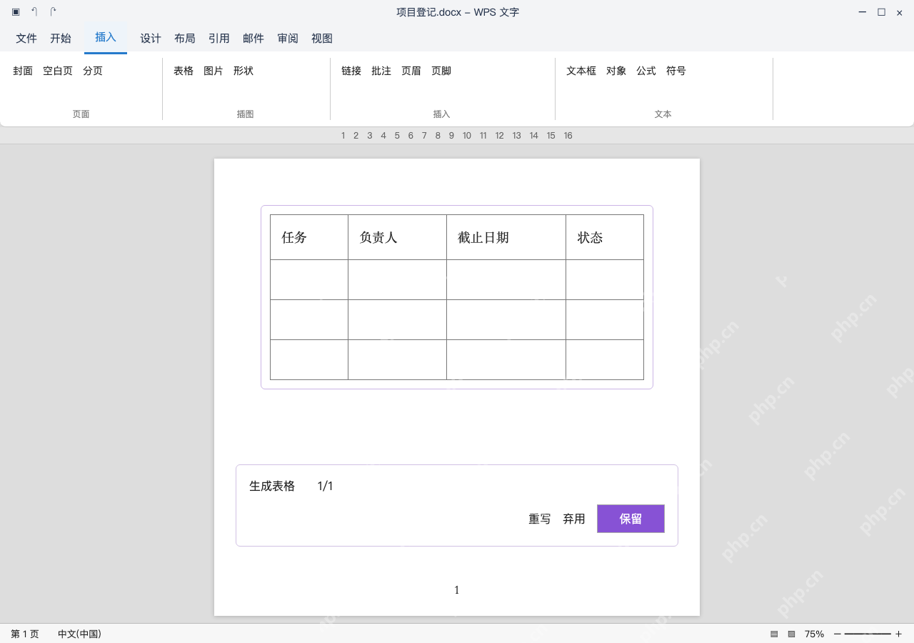The width and height of the screenshot is (914, 643).
Task: Click the square app icon in title bar
Action: 16,12
